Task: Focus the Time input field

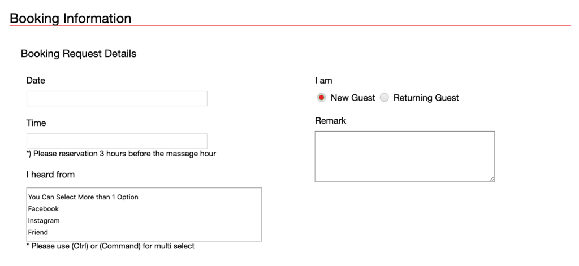Action: pyautogui.click(x=116, y=141)
